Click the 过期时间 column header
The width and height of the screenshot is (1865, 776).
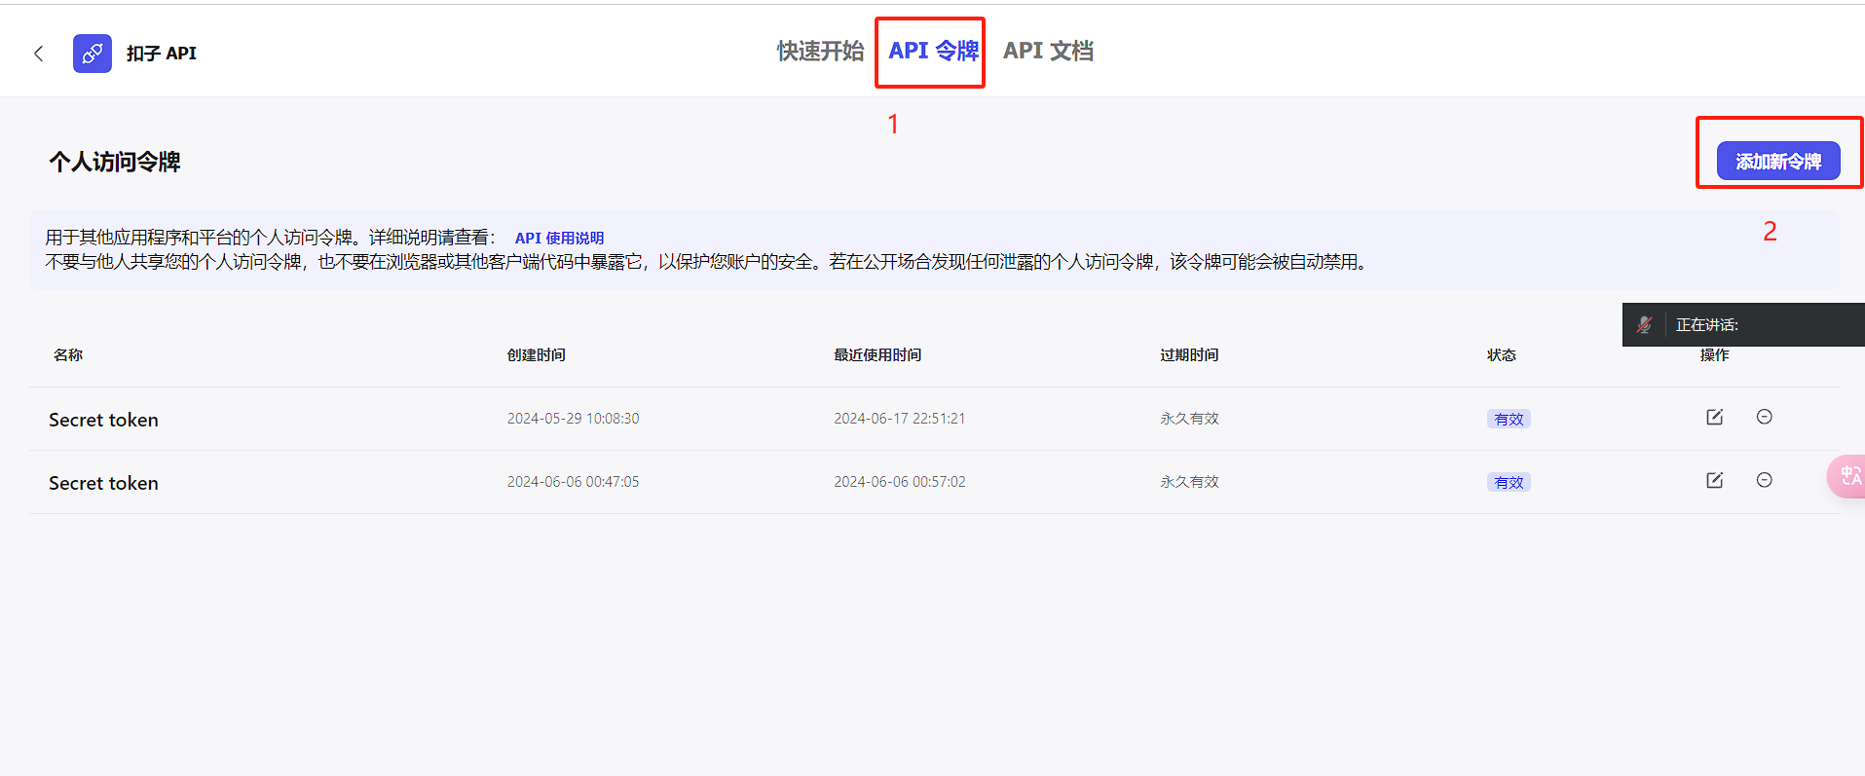[1189, 355]
